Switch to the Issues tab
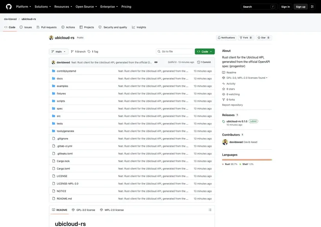 26,27
